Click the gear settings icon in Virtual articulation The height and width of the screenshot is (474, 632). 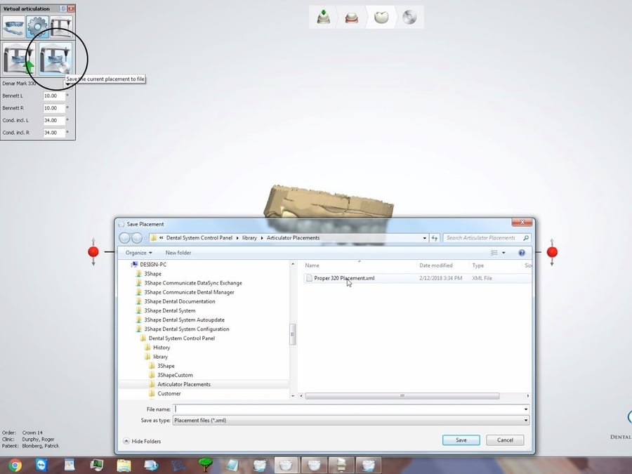point(38,27)
